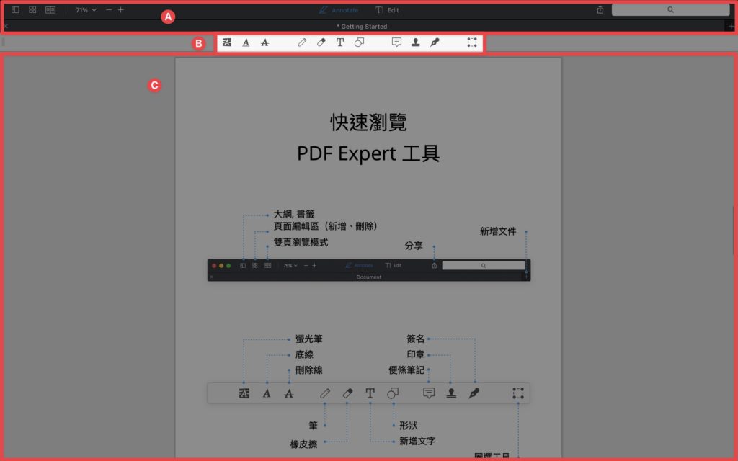Screen dimensions: 738x461
Task: Close the Getting Started tab
Action: [x=6, y=27]
